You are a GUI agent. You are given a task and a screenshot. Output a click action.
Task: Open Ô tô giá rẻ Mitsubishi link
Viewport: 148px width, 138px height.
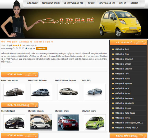point(124,103)
